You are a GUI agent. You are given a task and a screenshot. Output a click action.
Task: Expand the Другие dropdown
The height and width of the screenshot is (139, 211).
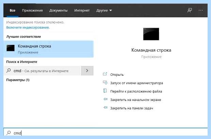tap(104, 10)
